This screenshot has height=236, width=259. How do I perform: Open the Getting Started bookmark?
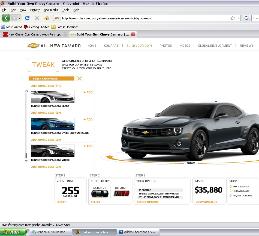[37, 27]
